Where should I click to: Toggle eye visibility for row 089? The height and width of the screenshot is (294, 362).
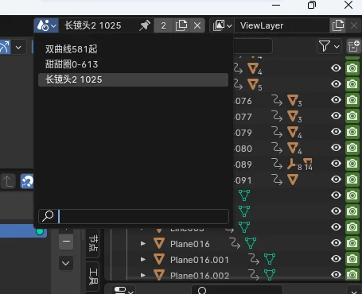336,164
